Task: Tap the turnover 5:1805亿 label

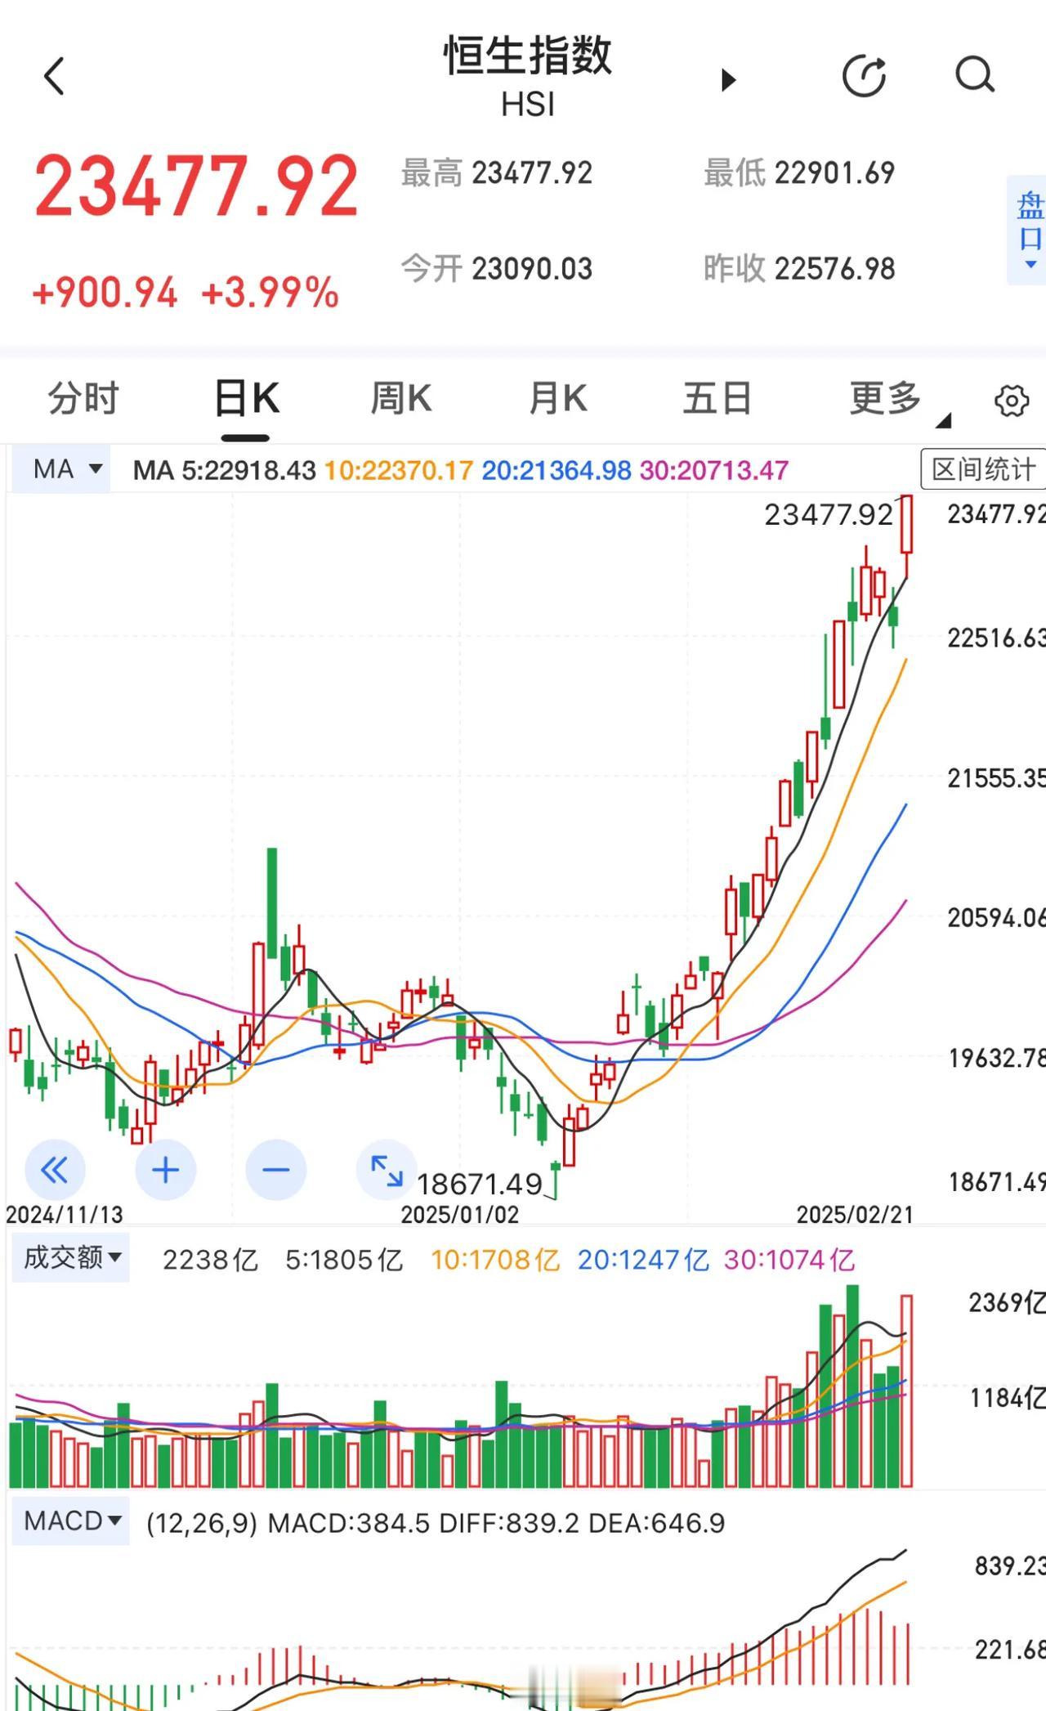Action: [344, 1260]
